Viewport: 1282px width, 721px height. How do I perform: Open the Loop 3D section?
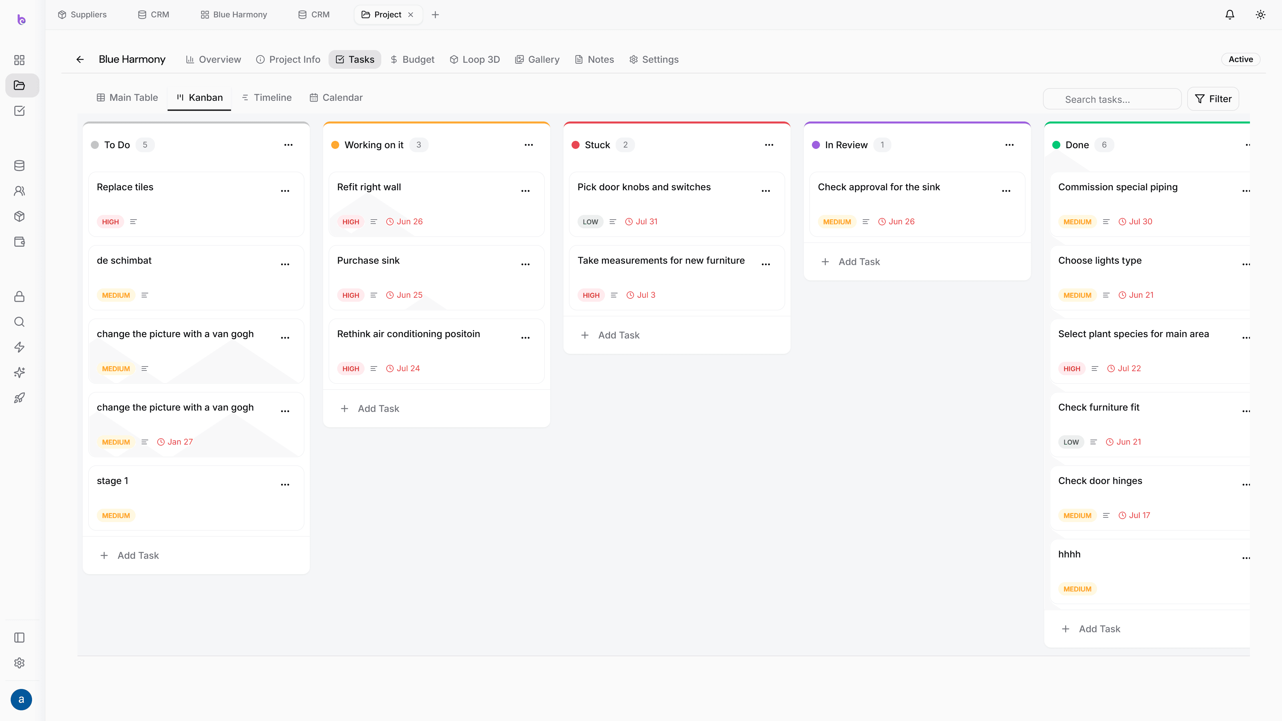(x=475, y=60)
